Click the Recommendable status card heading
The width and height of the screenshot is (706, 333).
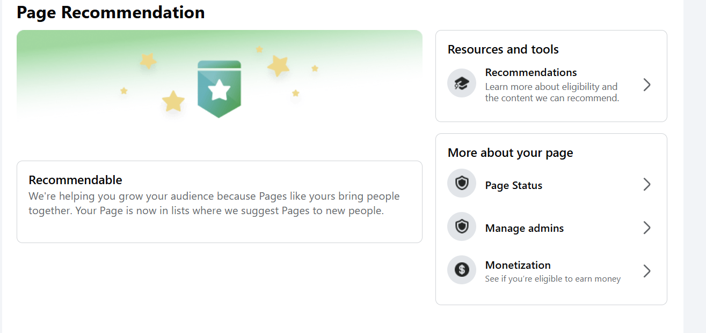[x=76, y=180]
